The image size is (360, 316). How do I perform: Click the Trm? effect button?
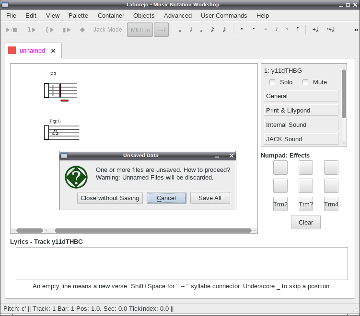pyautogui.click(x=306, y=204)
